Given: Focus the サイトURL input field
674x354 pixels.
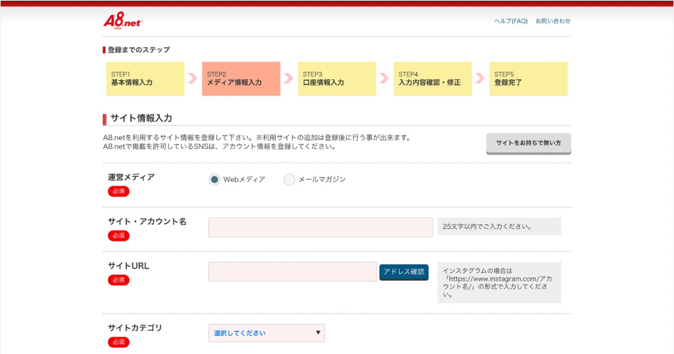Looking at the screenshot, I should [293, 272].
